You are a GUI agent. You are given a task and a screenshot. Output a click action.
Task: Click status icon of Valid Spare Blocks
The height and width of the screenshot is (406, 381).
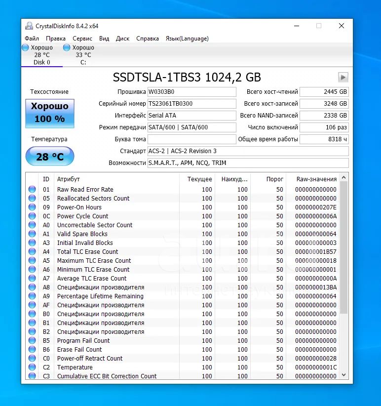[32, 234]
